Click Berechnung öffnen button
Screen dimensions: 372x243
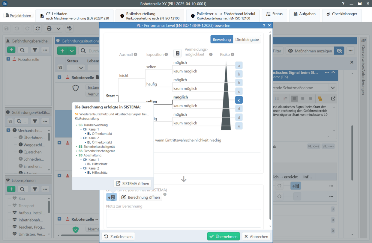[x=141, y=197]
